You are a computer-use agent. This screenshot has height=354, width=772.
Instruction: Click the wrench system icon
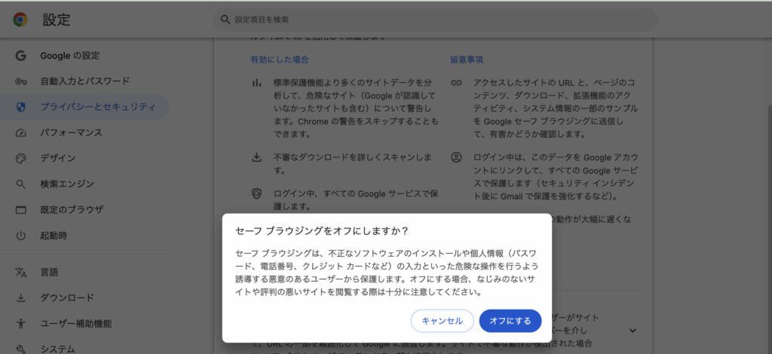[20, 349]
